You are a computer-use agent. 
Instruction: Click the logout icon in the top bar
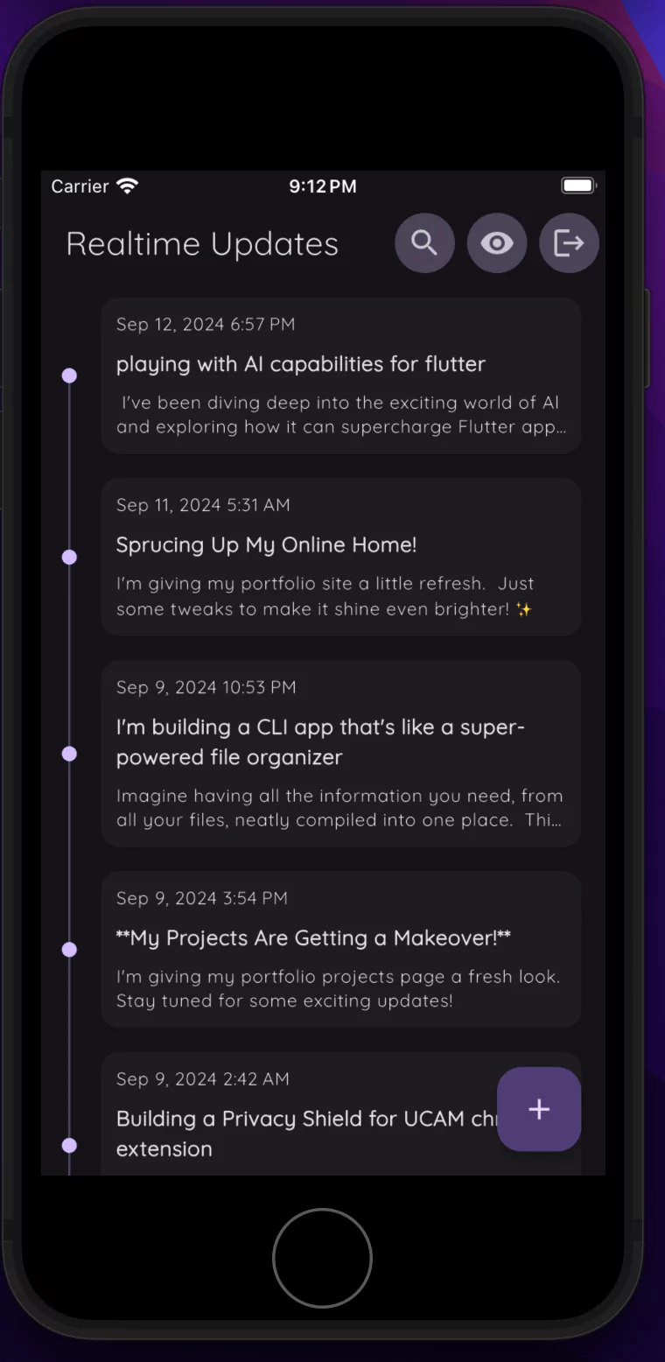[x=569, y=242]
